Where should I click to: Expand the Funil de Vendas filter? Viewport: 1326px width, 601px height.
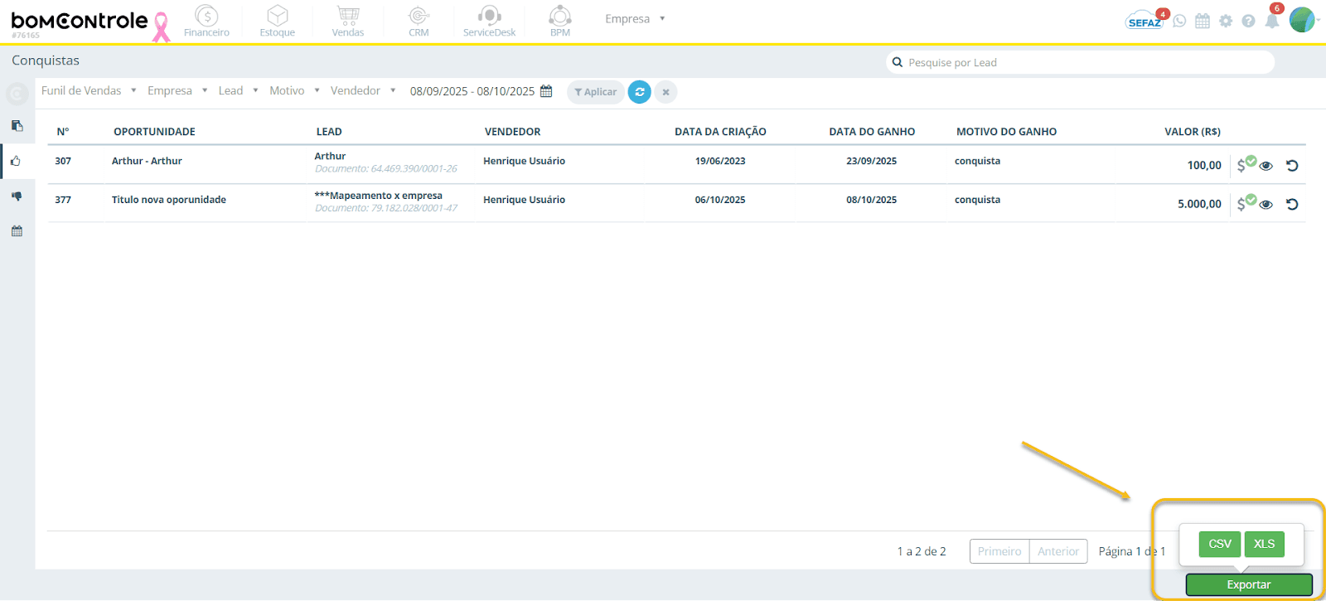[x=89, y=90]
